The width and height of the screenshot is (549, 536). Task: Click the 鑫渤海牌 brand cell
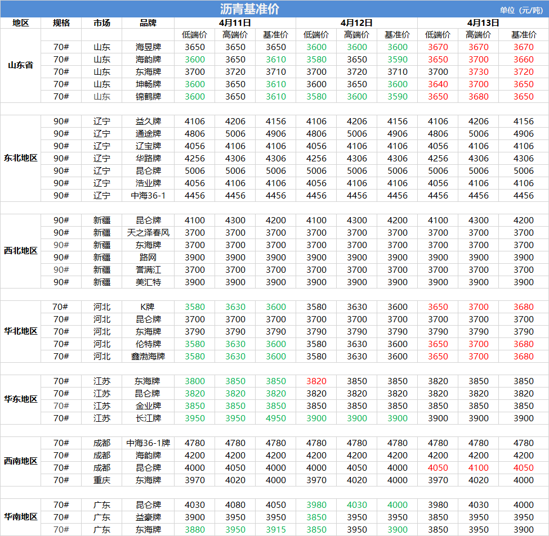click(x=148, y=357)
